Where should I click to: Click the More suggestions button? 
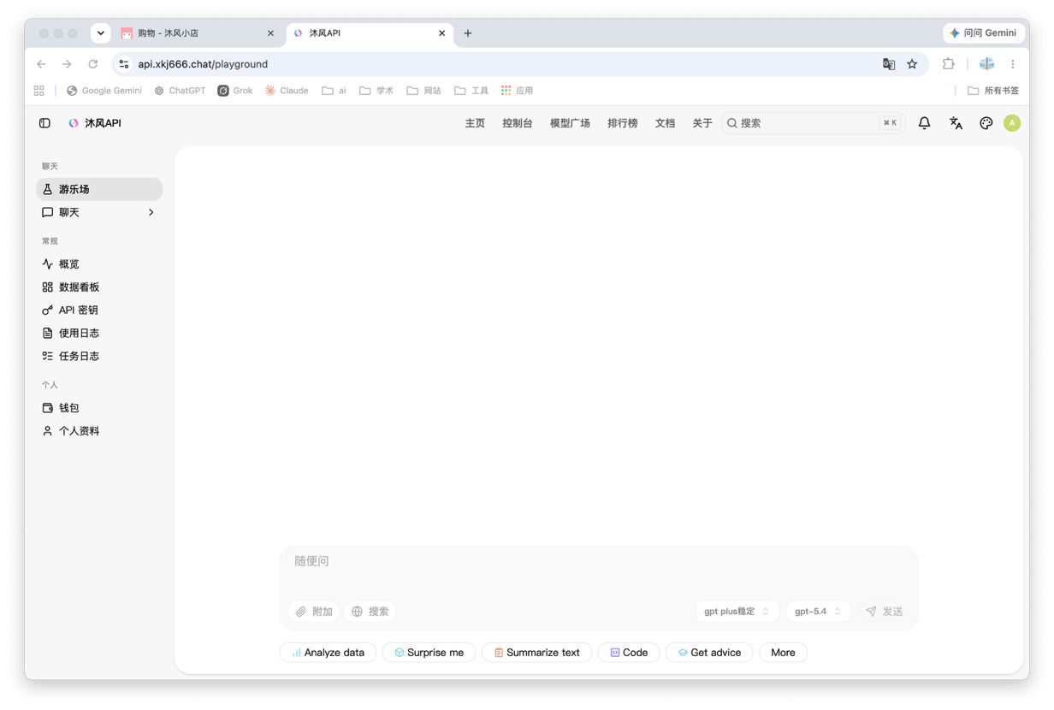[x=783, y=653]
